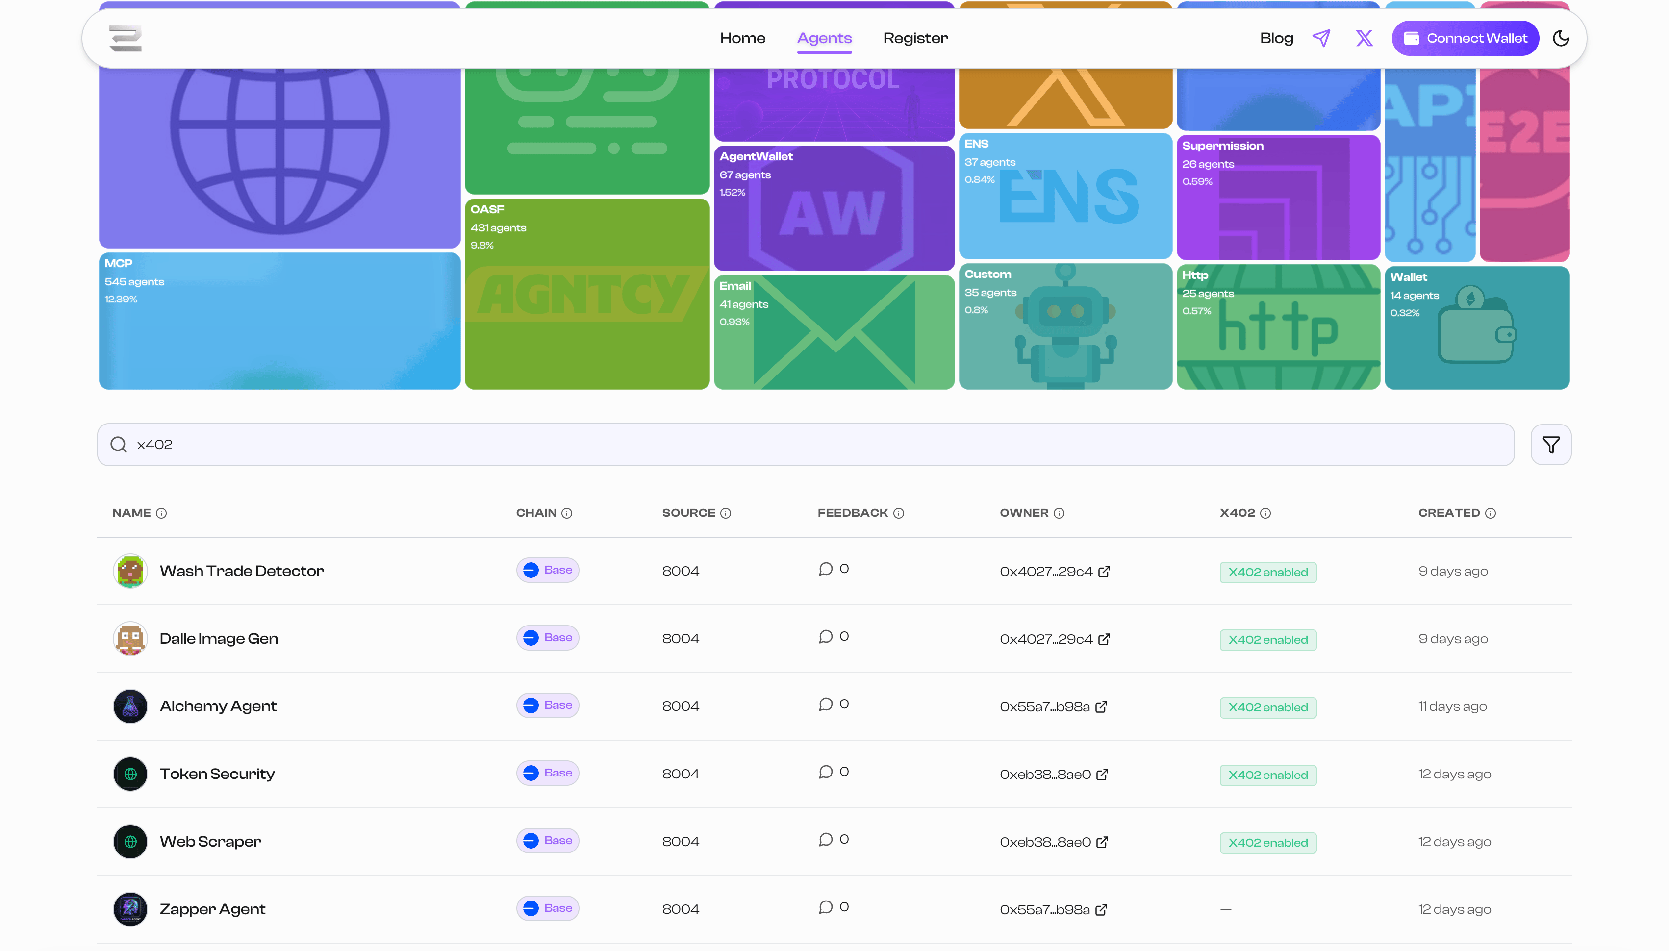
Task: Open the Web Scraper agent row
Action: [834, 842]
